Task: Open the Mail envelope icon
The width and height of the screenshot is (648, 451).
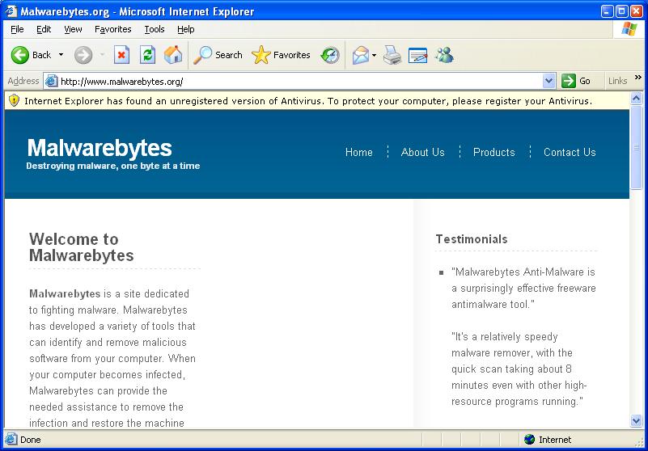Action: pos(361,55)
